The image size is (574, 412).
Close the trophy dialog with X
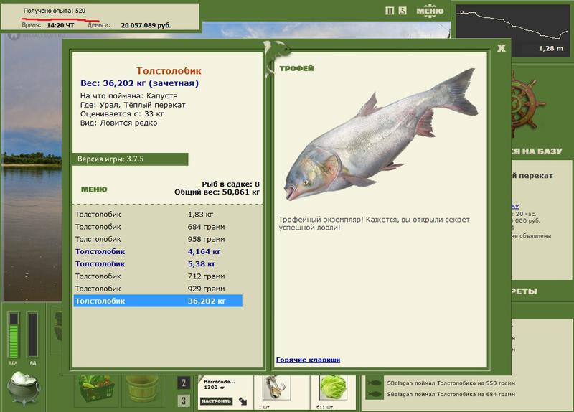pyautogui.click(x=501, y=48)
